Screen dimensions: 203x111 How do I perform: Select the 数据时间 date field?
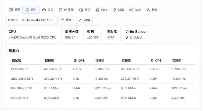tap(30, 20)
